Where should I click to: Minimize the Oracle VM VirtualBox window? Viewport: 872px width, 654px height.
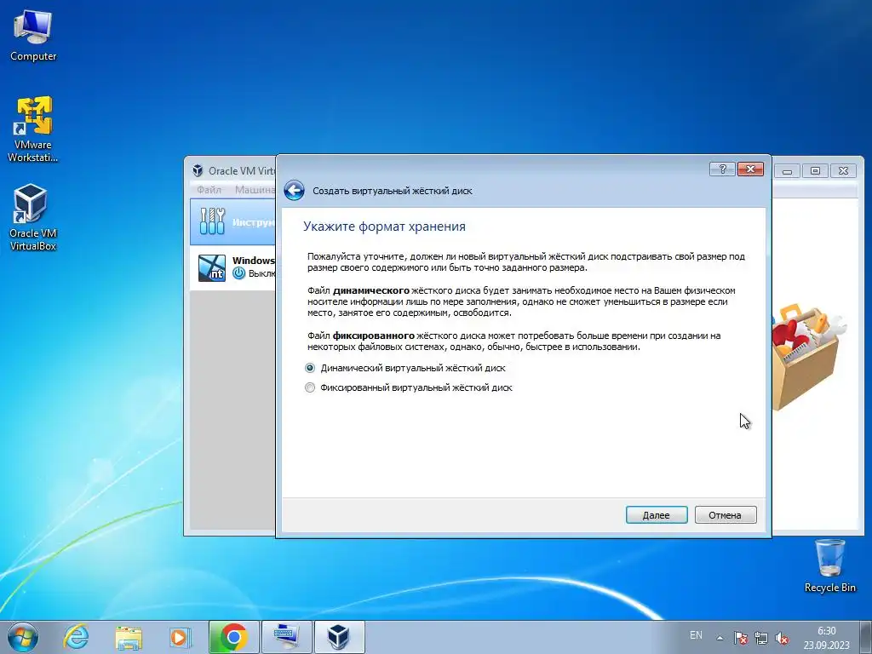point(787,170)
